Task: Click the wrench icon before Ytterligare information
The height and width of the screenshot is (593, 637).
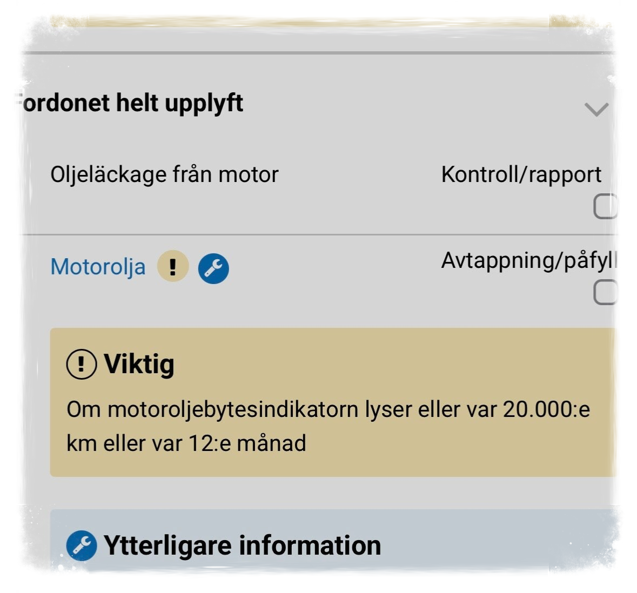Action: pyautogui.click(x=82, y=545)
